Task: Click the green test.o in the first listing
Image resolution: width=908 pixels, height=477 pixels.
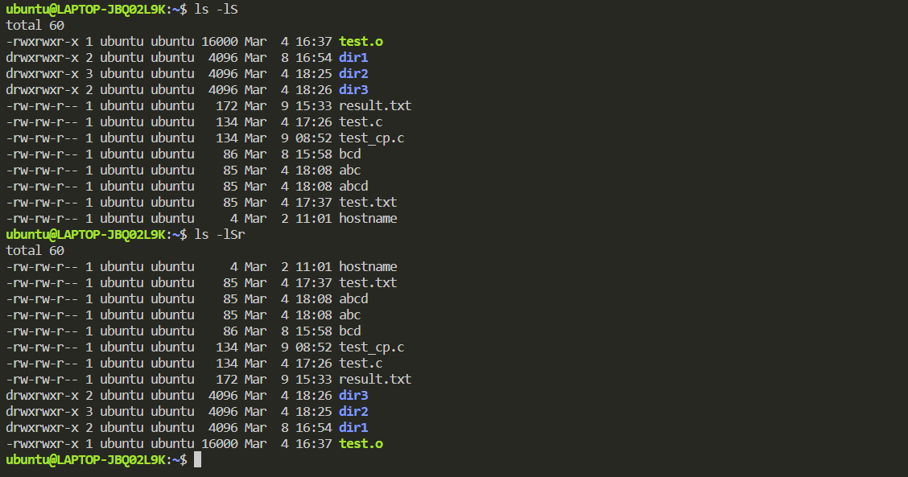Action: [361, 42]
